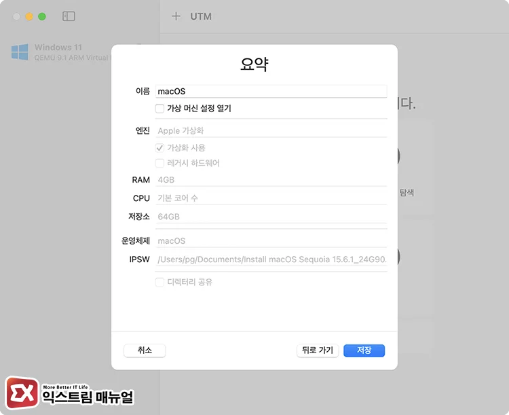Click the 뒤로 가기 back button
The image size is (509, 415).
coord(318,350)
